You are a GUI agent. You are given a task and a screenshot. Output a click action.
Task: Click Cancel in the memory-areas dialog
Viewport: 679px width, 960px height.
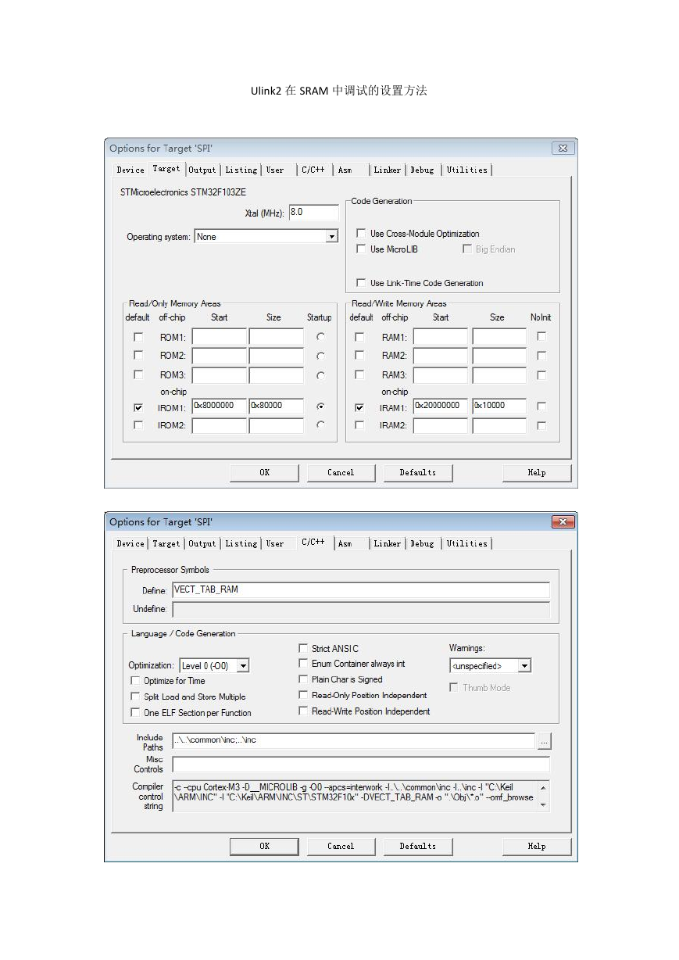click(341, 472)
